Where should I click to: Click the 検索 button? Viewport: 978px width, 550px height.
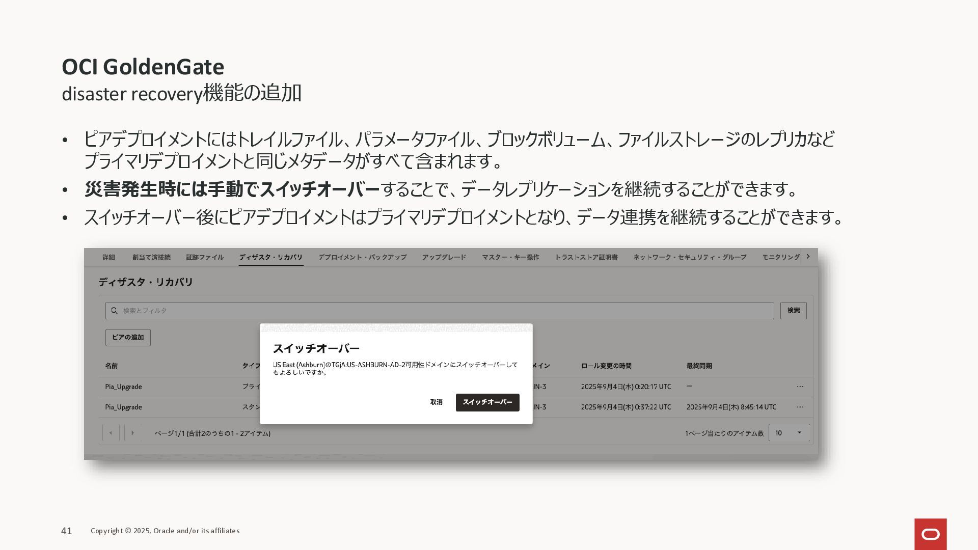tap(794, 311)
